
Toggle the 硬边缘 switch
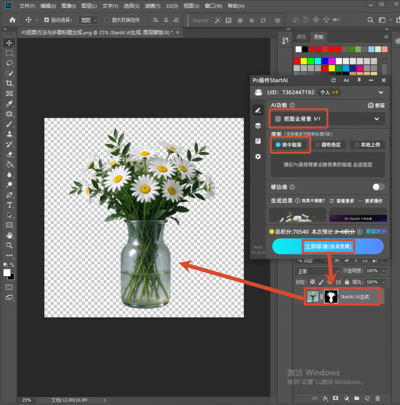click(379, 187)
